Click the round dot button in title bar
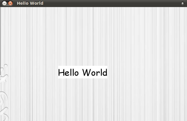This screenshot has width=187, height=121. 182,3
